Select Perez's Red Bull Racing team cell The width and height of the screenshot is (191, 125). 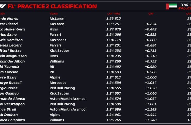[62, 88]
